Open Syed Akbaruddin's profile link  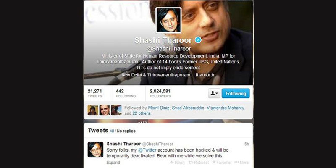coord(188,108)
